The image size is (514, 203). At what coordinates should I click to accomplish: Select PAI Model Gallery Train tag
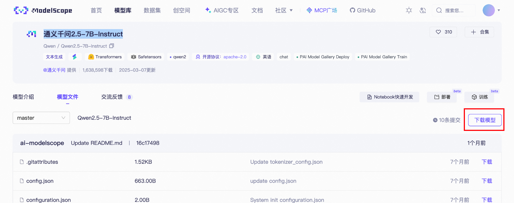[382, 57]
